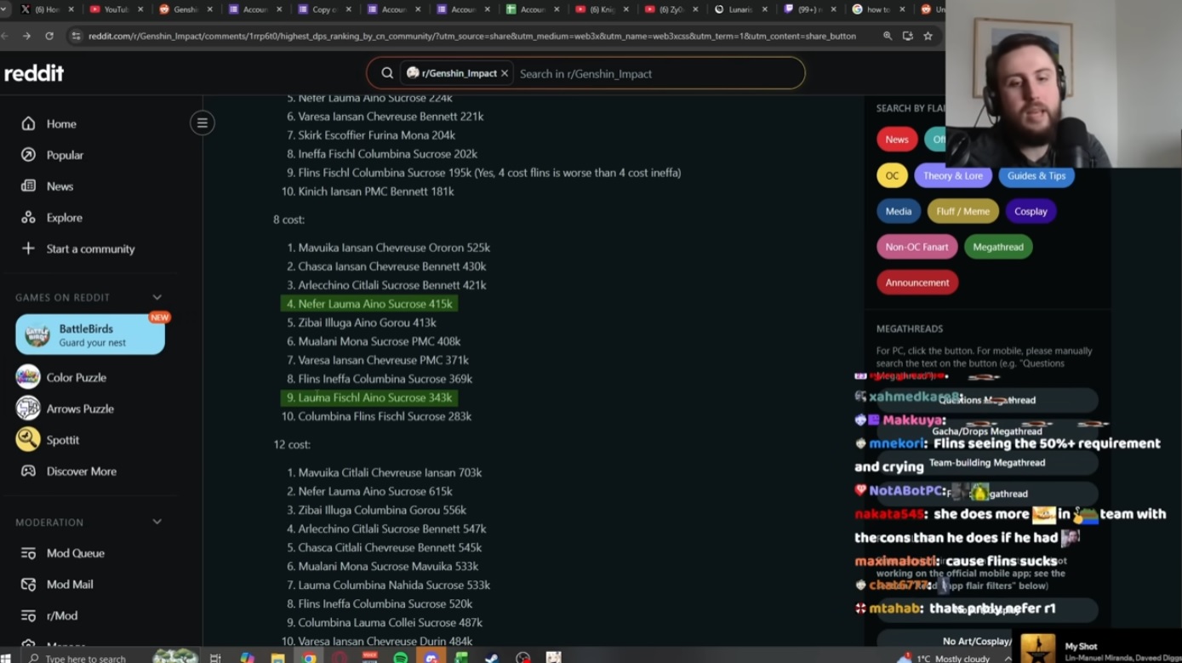
Task: Filter by the Announcement flair
Action: [917, 283]
